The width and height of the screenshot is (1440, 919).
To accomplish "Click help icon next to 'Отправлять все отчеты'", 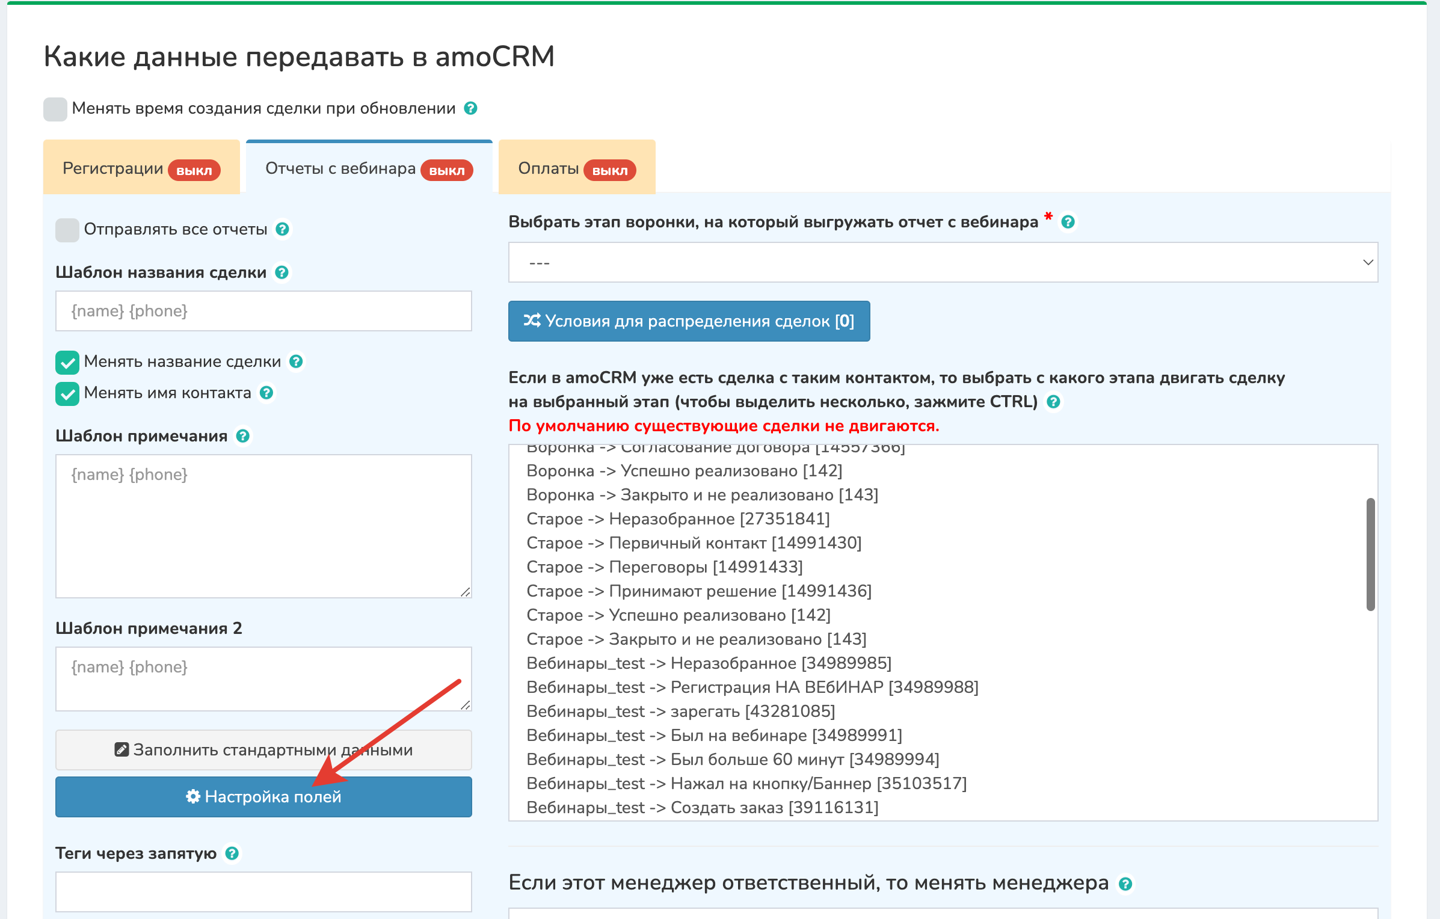I will 282,229.
